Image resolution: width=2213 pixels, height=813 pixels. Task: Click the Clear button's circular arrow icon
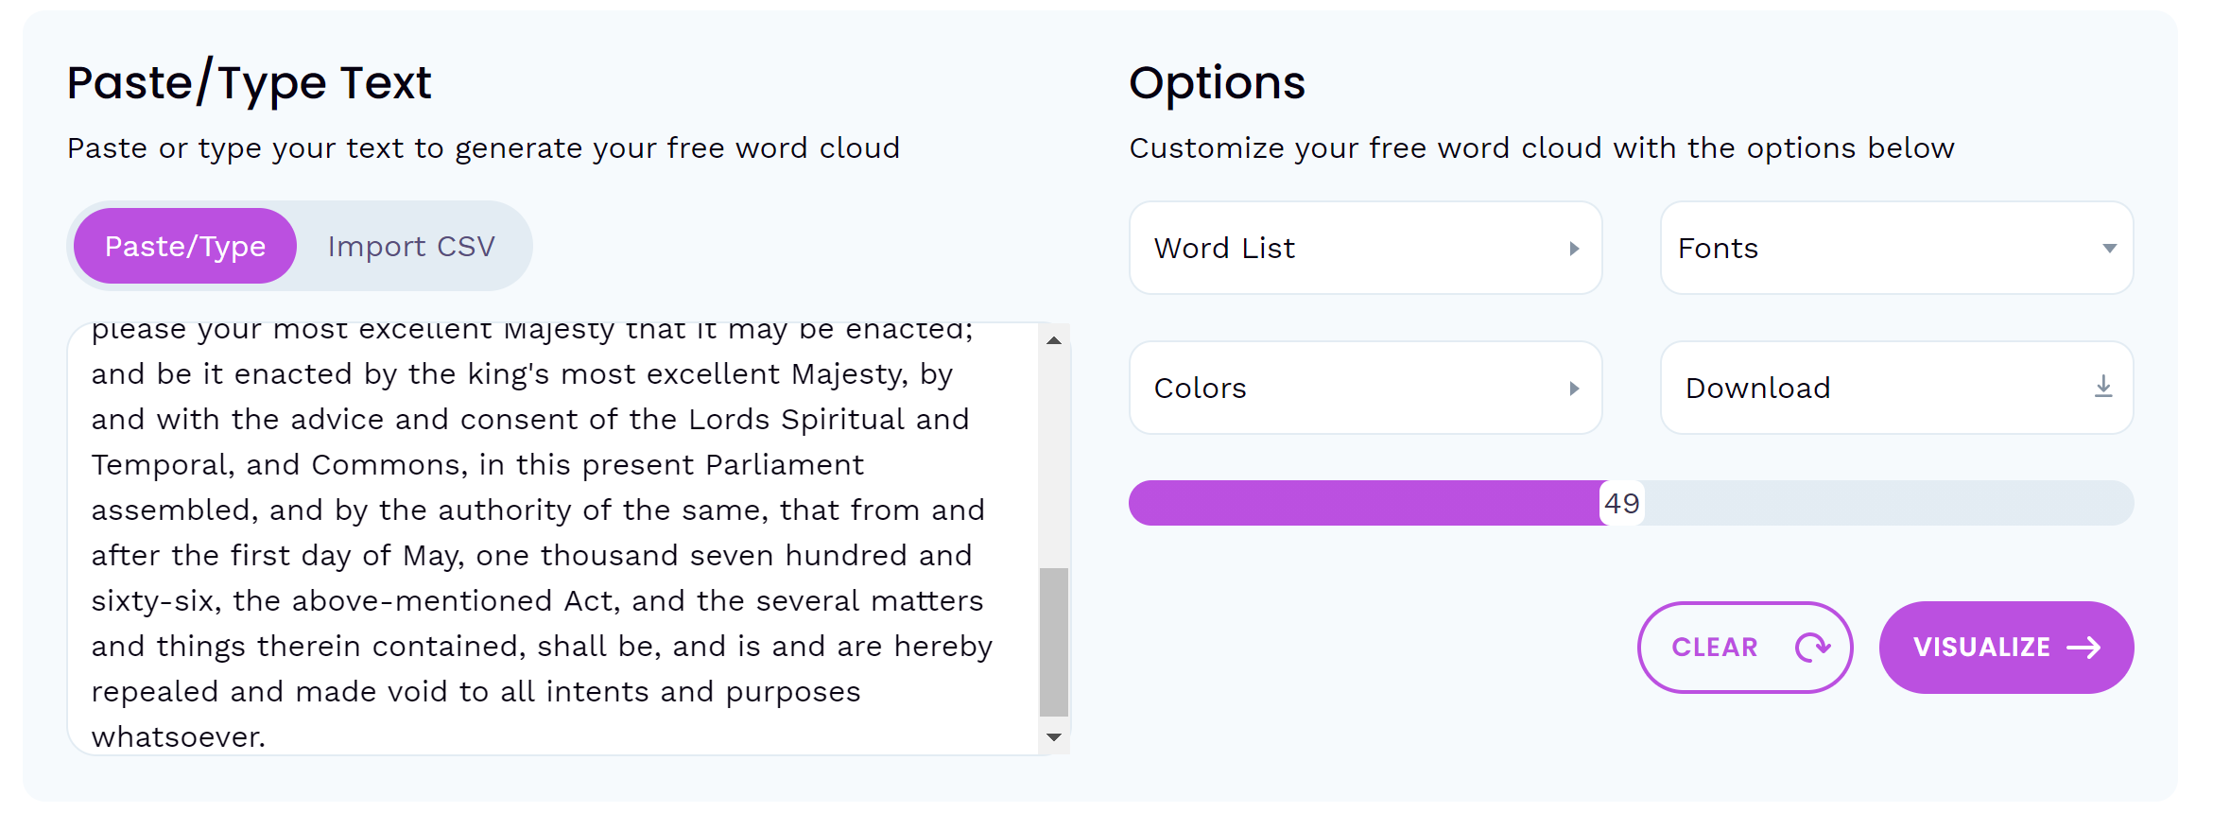point(1812,648)
